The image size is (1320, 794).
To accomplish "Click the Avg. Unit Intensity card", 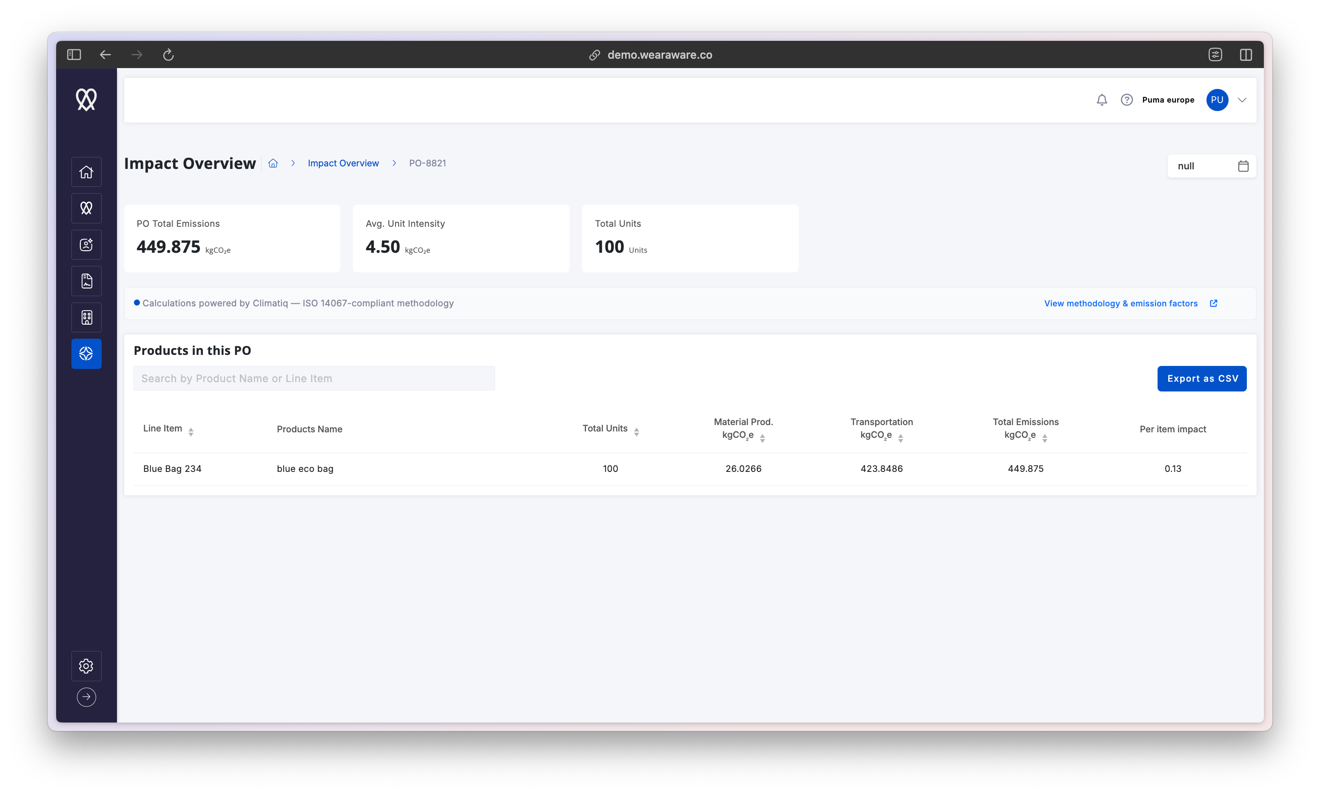I will [461, 239].
